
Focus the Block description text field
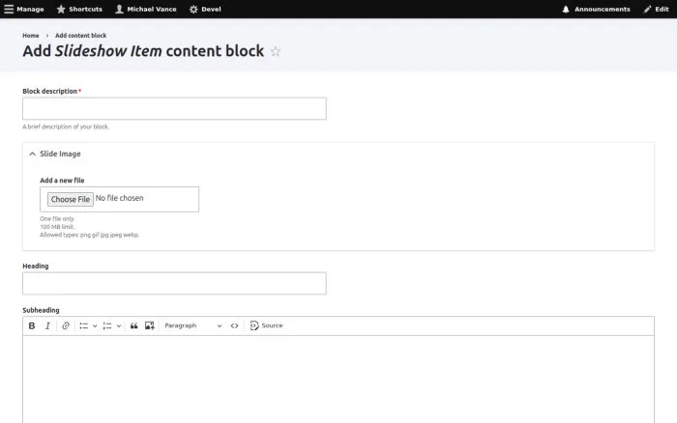tap(174, 109)
